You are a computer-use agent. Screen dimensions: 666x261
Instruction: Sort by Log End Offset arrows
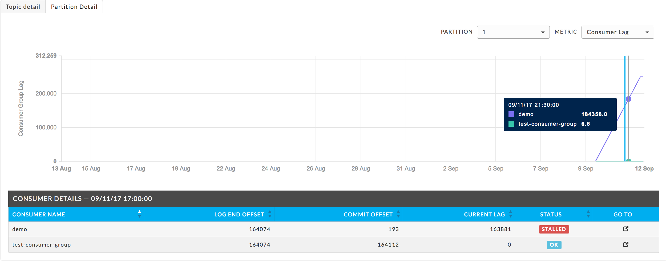pyautogui.click(x=270, y=214)
